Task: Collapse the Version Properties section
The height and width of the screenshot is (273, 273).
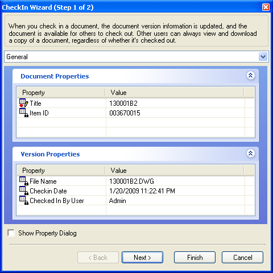Action: (250, 153)
